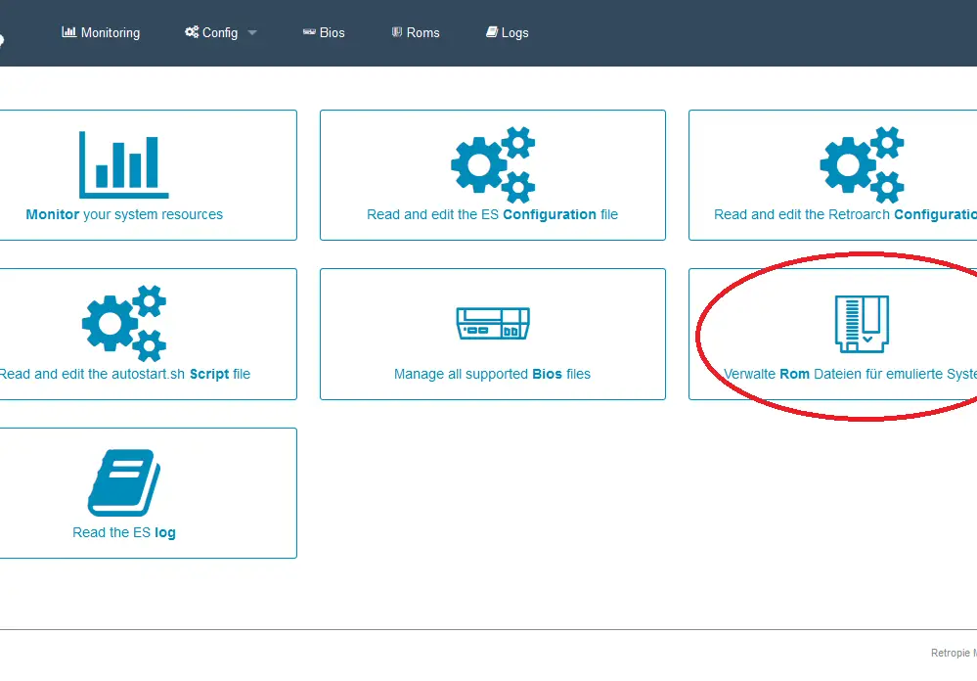Click the Logs book icon in navbar

tap(492, 32)
